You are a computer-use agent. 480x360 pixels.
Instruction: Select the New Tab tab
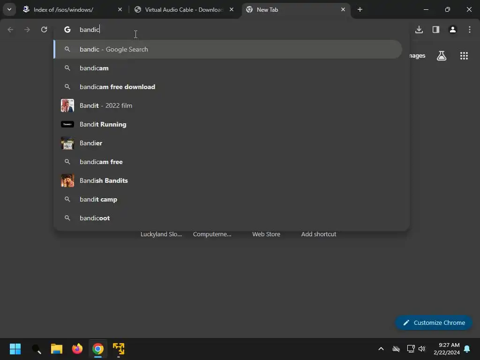click(295, 10)
